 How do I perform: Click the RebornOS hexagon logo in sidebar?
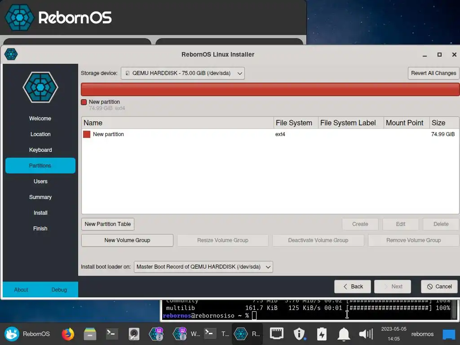(x=40, y=87)
